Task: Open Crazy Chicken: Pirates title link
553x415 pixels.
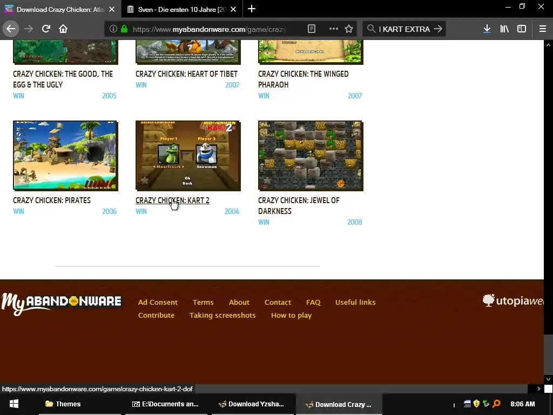Action: pyautogui.click(x=52, y=200)
